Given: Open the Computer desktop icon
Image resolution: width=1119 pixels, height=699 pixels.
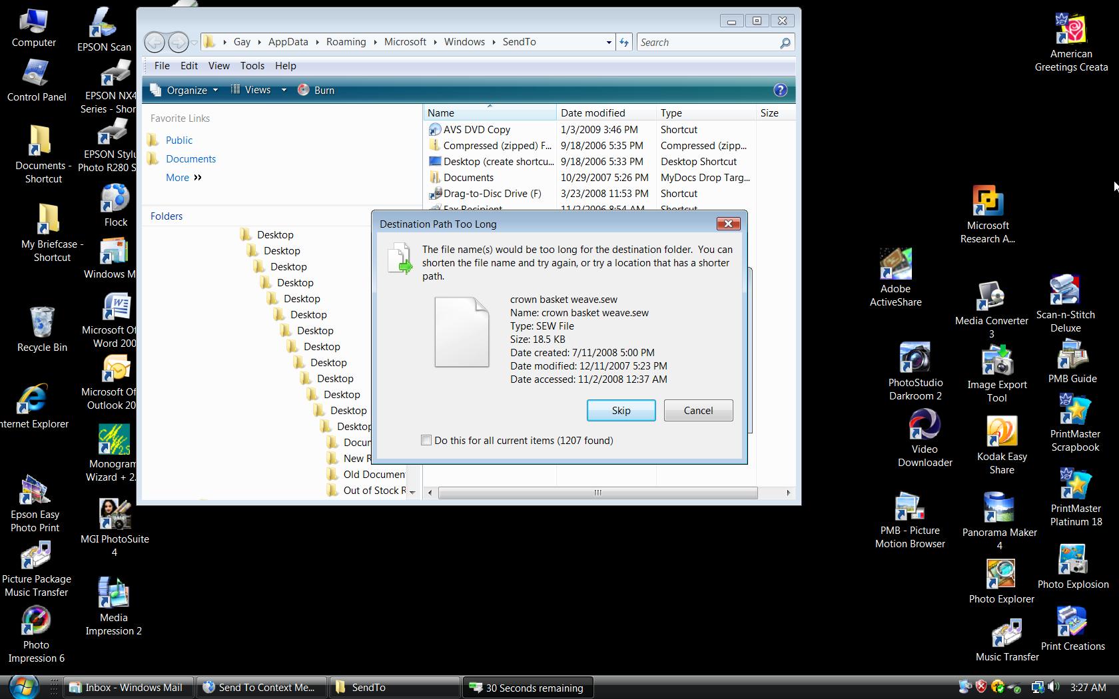Looking at the screenshot, I should 33,27.
